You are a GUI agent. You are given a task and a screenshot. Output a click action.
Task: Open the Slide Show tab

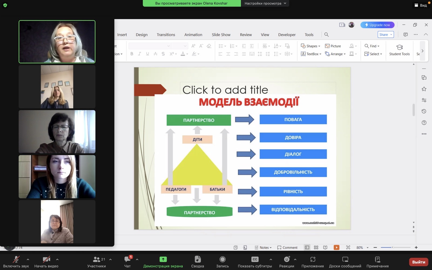point(221,35)
